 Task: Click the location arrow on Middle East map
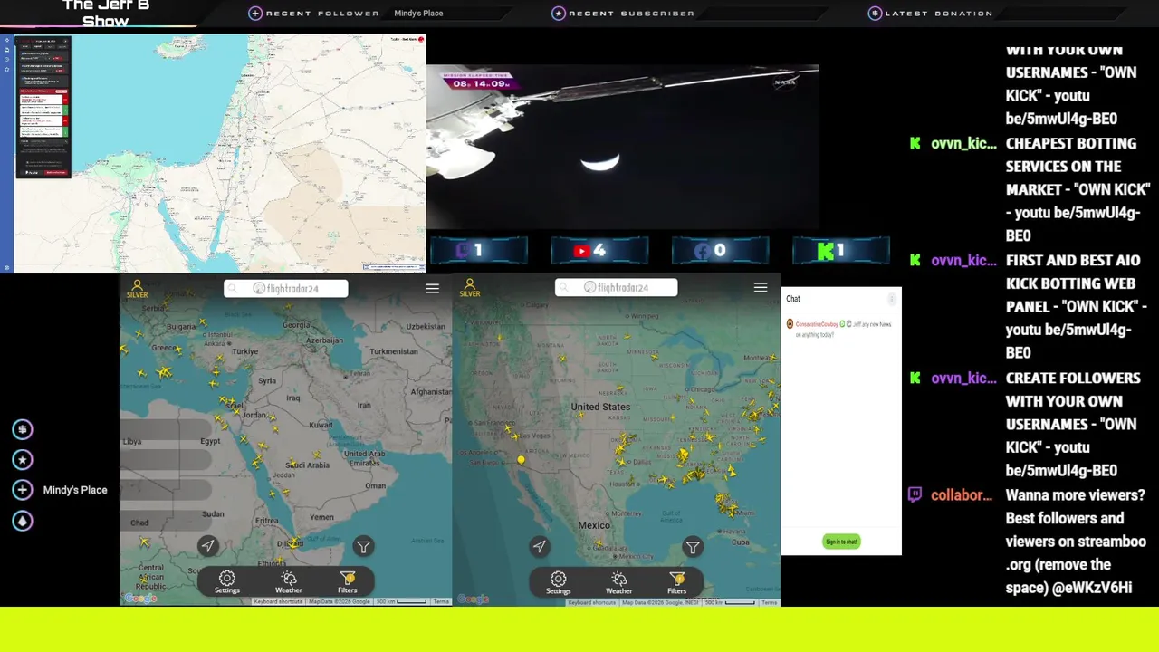(x=208, y=546)
